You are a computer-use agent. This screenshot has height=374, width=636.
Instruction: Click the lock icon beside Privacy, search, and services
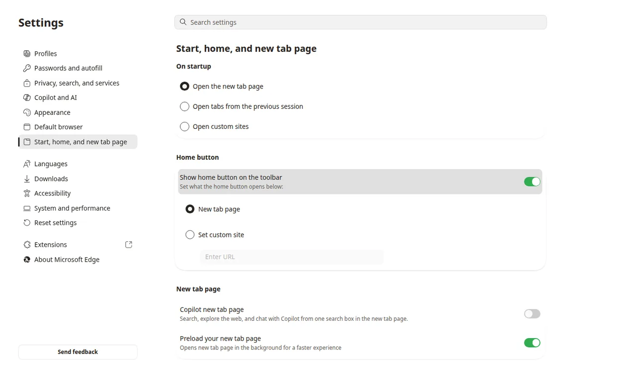(x=27, y=83)
